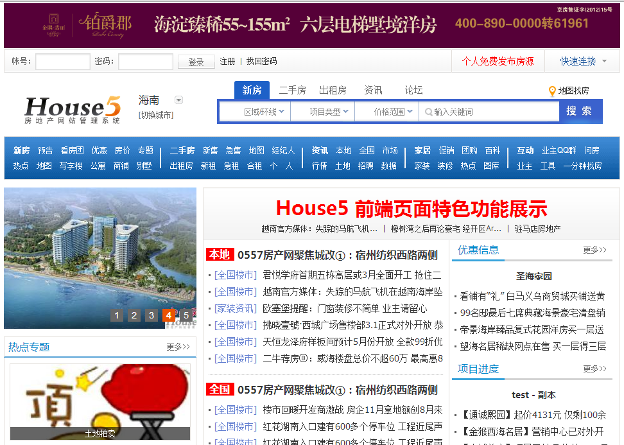Open the 地图找房 link
624x445 pixels.
(573, 91)
